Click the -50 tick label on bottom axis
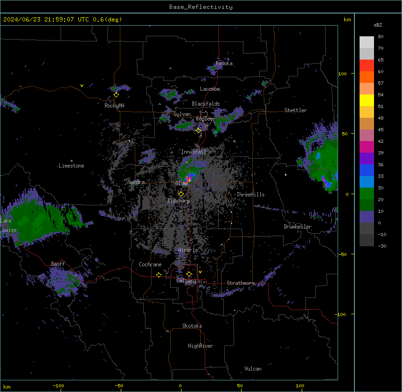 [119, 385]
